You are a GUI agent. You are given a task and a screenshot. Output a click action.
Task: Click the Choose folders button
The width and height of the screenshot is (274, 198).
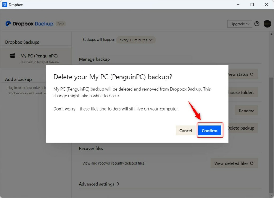(243, 93)
